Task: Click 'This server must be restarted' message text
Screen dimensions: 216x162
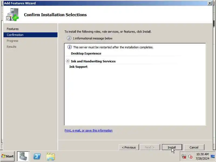Action: 113,47
